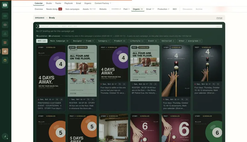Filter by Designer / Trade 4

click(83, 41)
